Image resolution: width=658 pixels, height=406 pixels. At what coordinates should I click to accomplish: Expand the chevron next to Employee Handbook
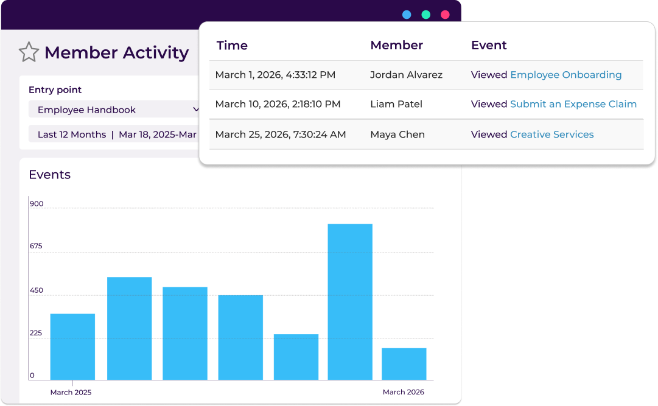pyautogui.click(x=195, y=110)
